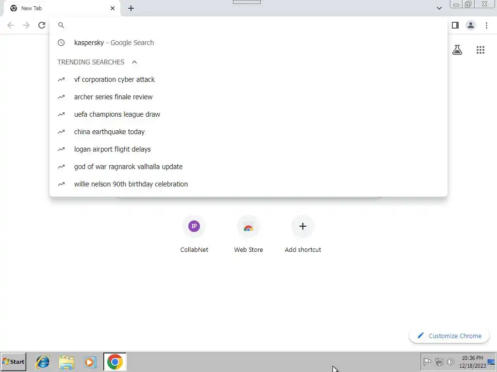This screenshot has width=497, height=372.
Task: Click trend arrow icon beside archer series
Action: click(x=61, y=97)
